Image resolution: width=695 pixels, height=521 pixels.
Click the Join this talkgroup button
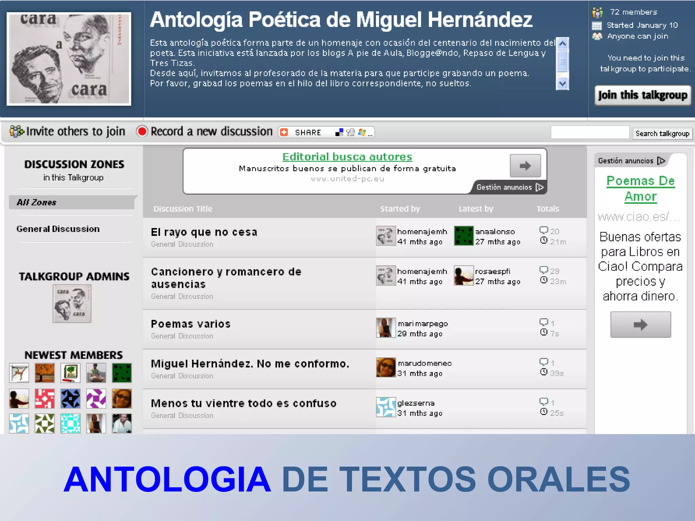pos(643,95)
